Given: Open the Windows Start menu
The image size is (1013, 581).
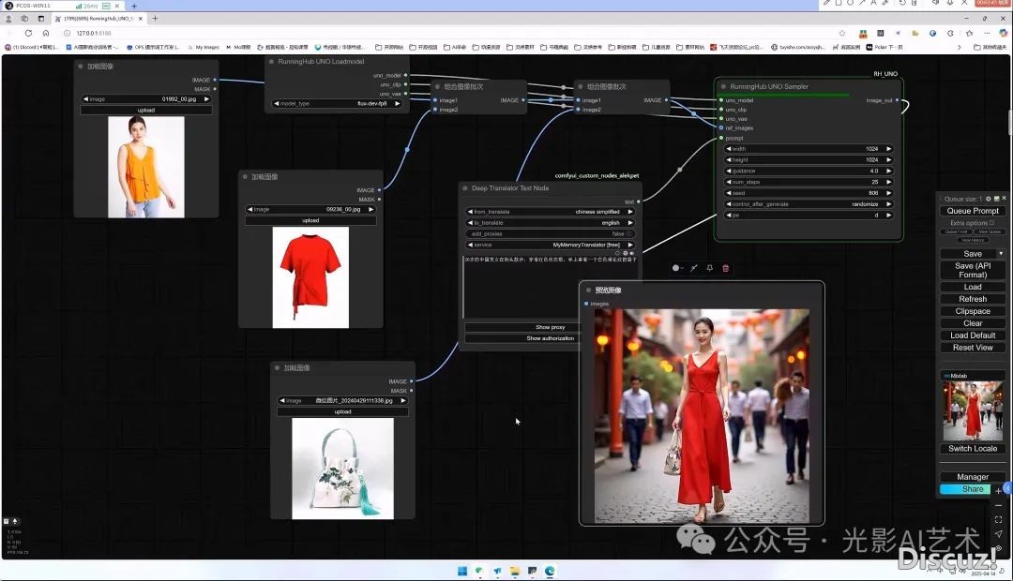Looking at the screenshot, I should click(461, 571).
